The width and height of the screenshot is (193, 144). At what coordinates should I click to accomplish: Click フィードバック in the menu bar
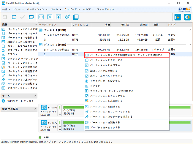click(105, 10)
